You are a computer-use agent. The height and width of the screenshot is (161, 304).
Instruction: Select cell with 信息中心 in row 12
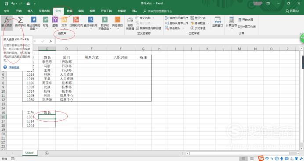(66, 100)
